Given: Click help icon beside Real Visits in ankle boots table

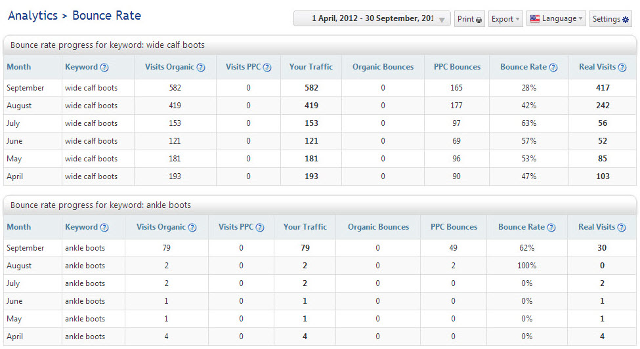Looking at the screenshot, I should coord(622,228).
